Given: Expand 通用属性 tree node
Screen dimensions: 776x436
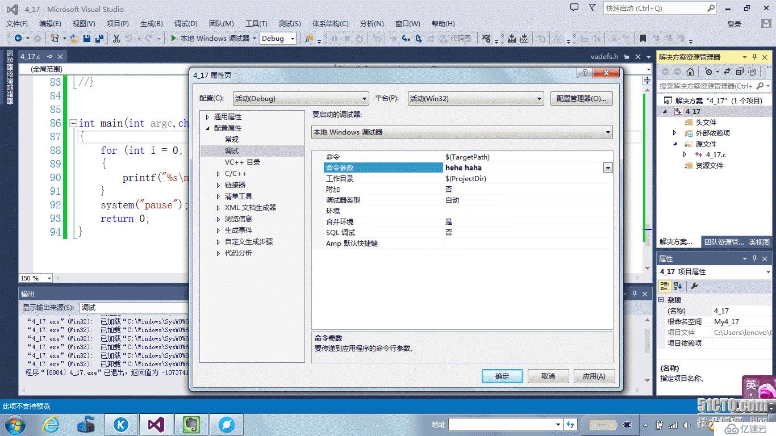Looking at the screenshot, I should tap(208, 117).
